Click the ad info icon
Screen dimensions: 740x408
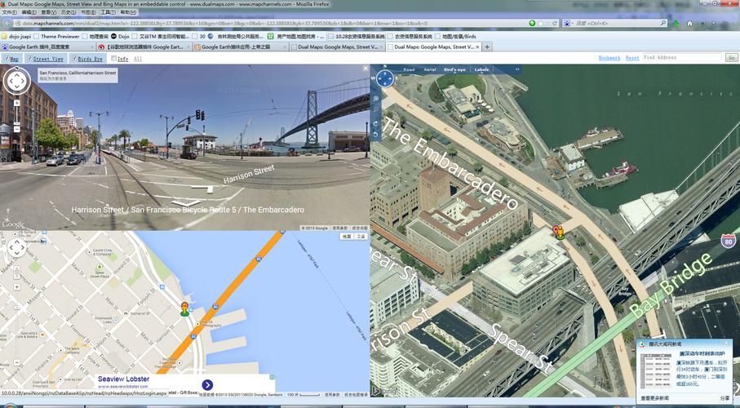272,377
